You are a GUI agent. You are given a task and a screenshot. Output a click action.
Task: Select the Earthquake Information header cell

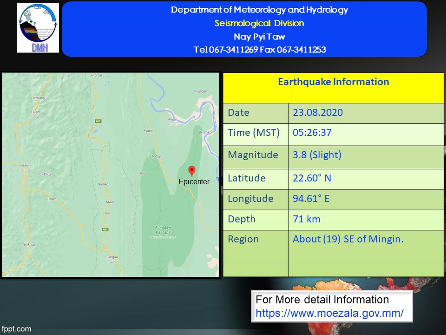(x=333, y=82)
